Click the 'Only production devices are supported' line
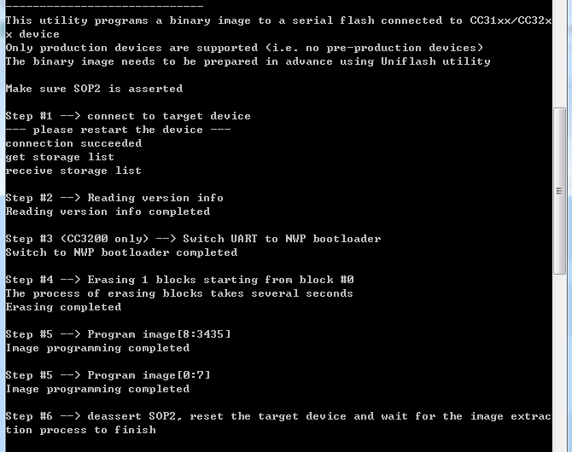 click(244, 48)
